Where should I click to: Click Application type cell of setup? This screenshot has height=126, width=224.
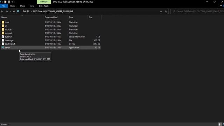pyautogui.click(x=74, y=48)
